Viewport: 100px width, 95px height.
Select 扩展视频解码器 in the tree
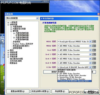coord(22,35)
